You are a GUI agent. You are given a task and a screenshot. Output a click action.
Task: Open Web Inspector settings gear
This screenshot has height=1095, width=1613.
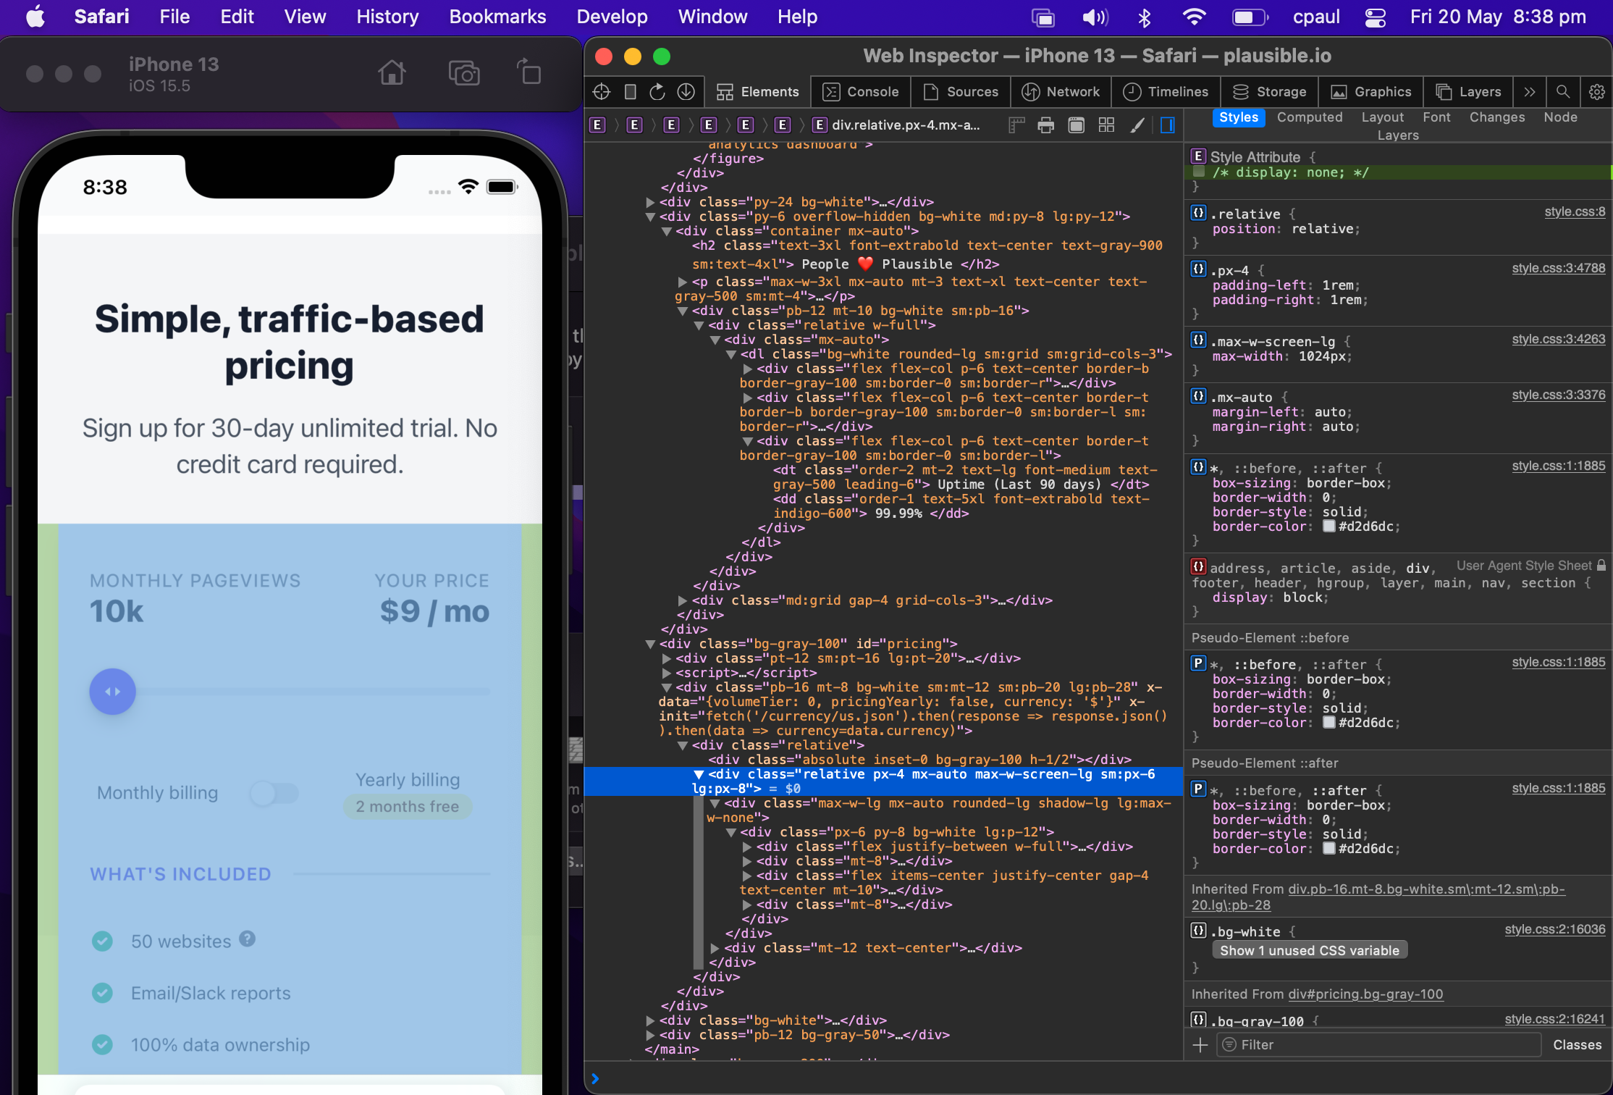1596,92
